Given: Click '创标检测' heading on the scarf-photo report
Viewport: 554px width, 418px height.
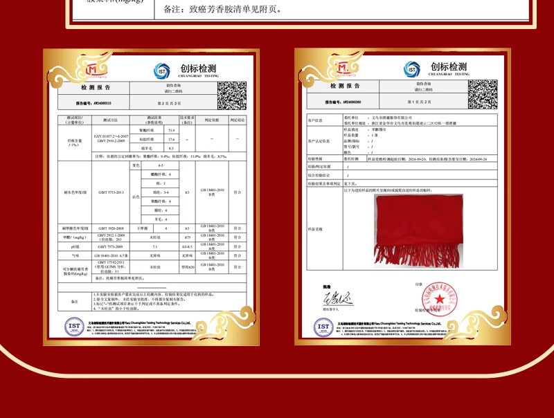Looking at the screenshot, I should click(x=449, y=66).
